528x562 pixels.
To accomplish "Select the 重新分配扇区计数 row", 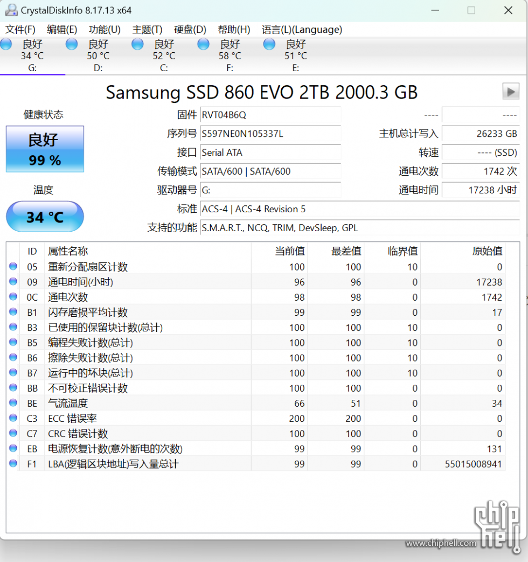I will (256, 267).
